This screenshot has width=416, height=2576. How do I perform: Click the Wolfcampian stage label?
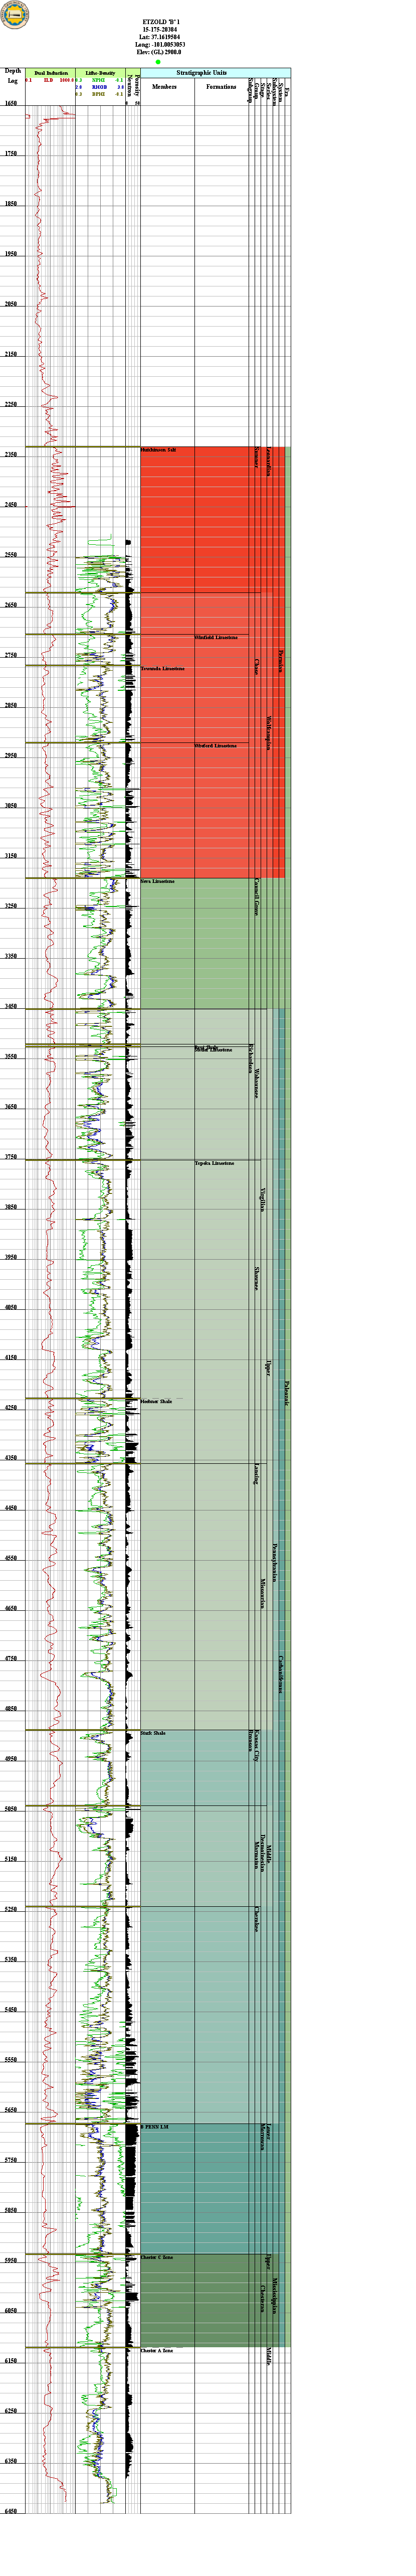point(269,732)
